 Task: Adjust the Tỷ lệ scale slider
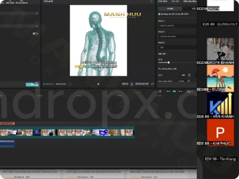tap(168, 63)
